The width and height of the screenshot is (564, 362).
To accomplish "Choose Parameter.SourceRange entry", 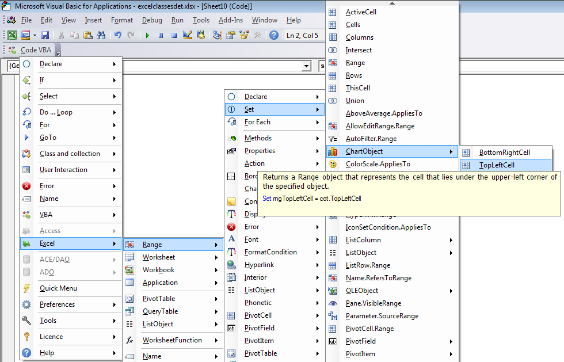I will 392,316.
